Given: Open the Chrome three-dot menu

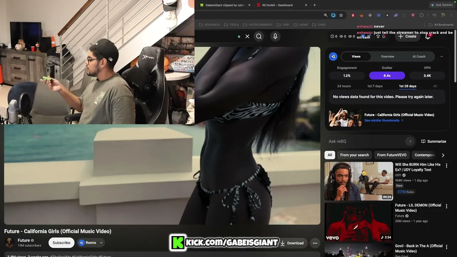Looking at the screenshot, I should pyautogui.click(x=451, y=15).
